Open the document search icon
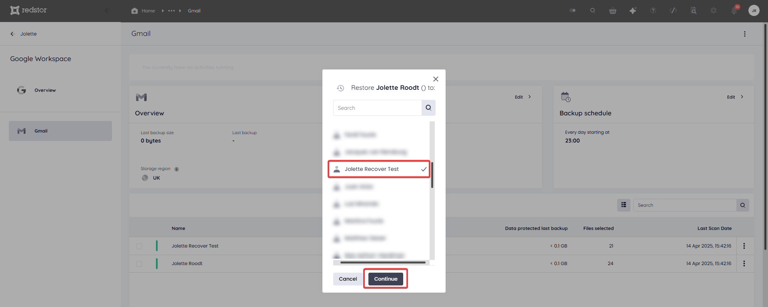Image resolution: width=768 pixels, height=307 pixels. [694, 11]
